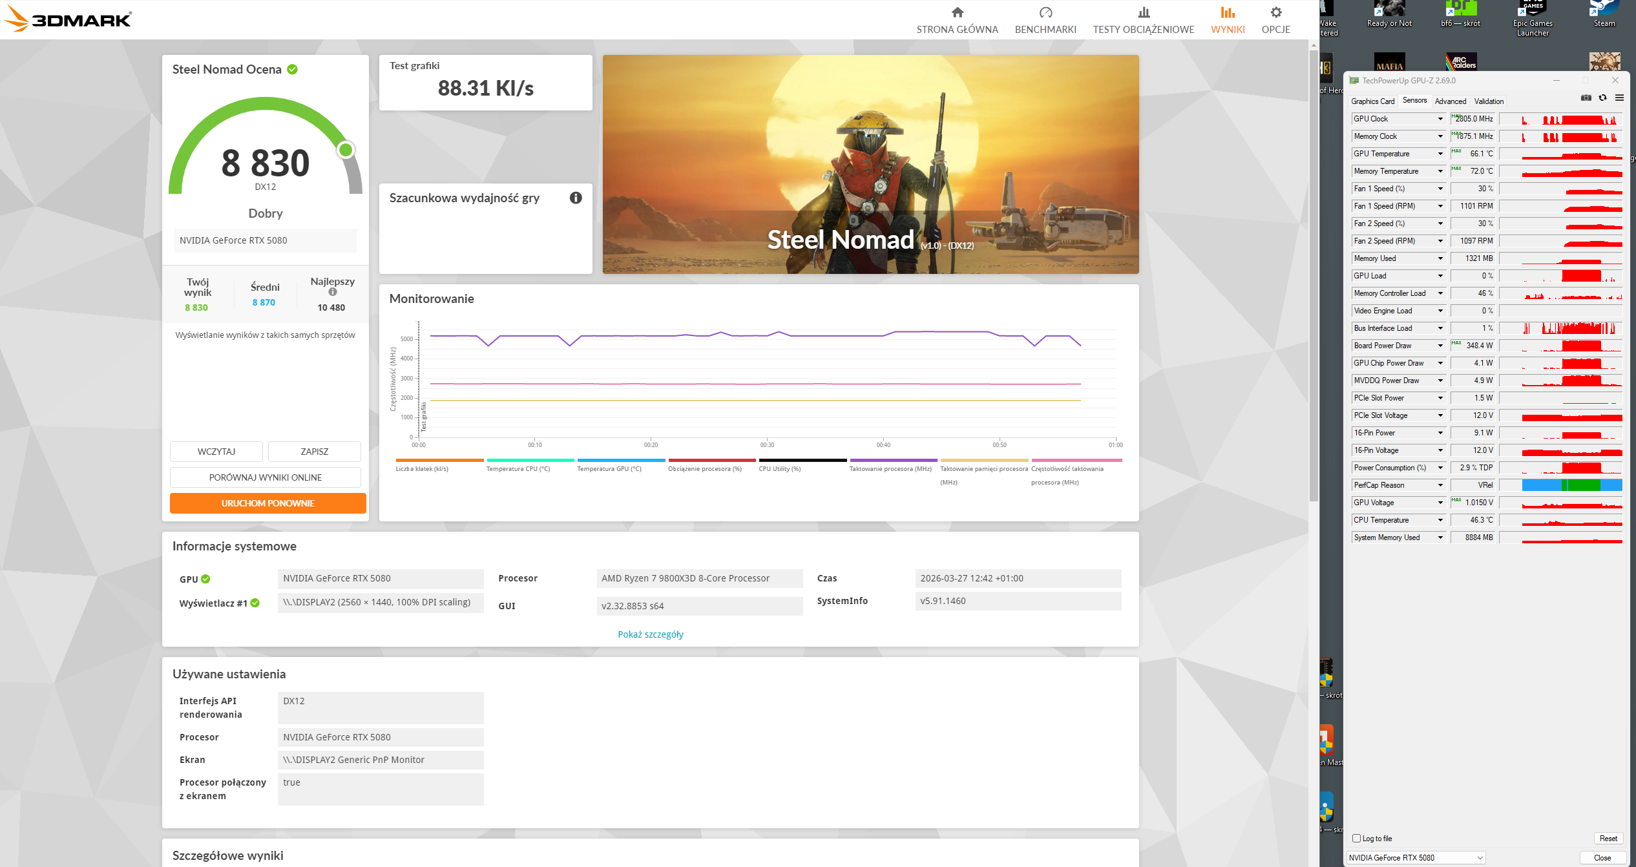Screen dimensions: 1636x867
Task: Switch to GPU-Z Graphics Card tab
Action: [1372, 101]
